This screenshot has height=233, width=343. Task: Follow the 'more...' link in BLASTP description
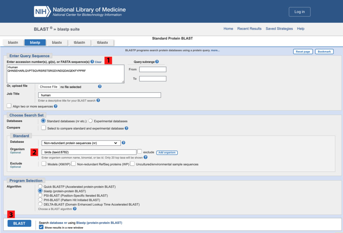pos(215,50)
